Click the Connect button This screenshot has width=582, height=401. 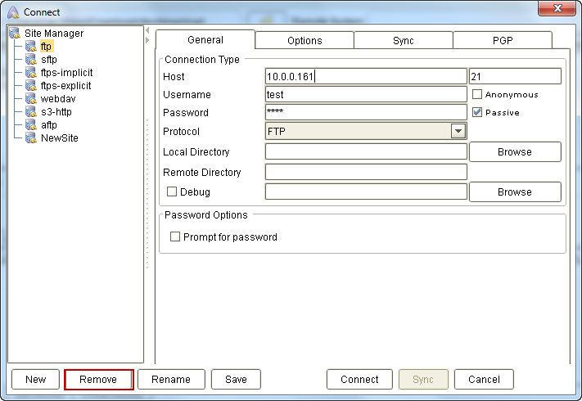tap(359, 380)
